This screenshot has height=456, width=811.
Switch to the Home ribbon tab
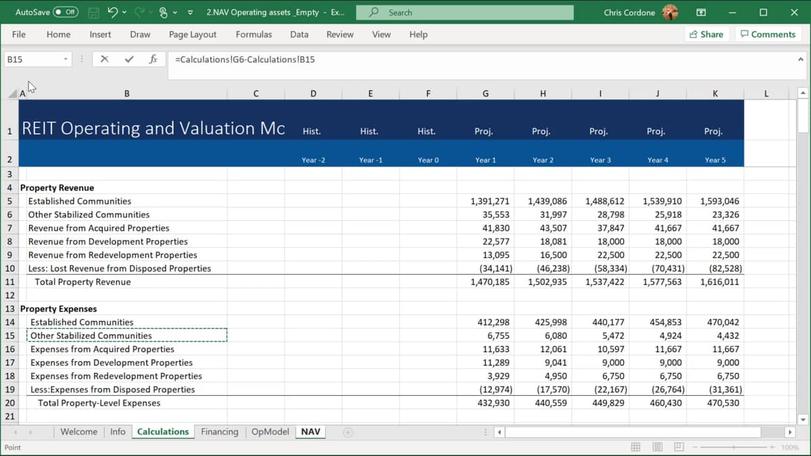[x=58, y=34]
